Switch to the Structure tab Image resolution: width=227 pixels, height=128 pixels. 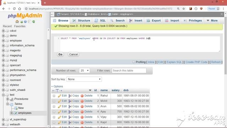point(81,21)
